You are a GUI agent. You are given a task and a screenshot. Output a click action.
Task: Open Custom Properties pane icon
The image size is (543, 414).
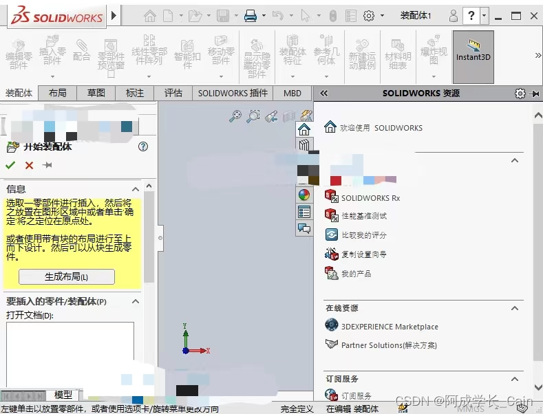(x=304, y=212)
